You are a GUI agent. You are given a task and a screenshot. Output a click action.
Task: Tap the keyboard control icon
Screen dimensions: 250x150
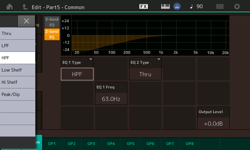coord(165,7)
